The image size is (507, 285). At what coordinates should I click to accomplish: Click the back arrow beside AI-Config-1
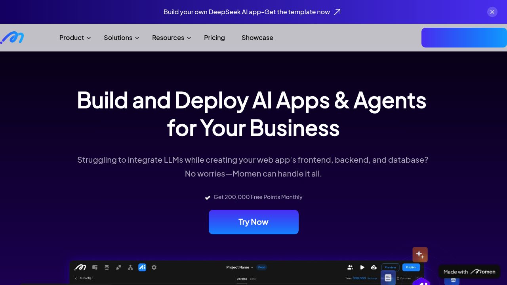(x=76, y=278)
